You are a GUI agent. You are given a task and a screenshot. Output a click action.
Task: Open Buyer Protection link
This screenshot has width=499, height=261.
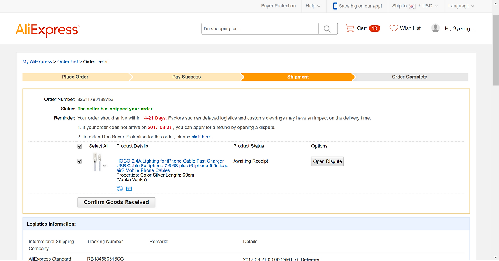click(278, 6)
